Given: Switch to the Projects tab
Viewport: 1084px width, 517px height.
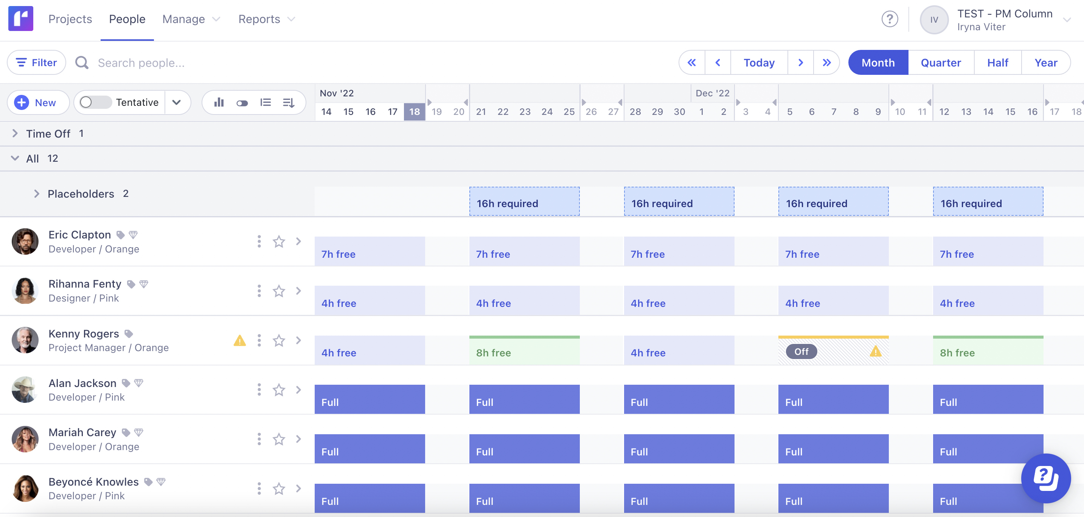Looking at the screenshot, I should pyautogui.click(x=70, y=19).
